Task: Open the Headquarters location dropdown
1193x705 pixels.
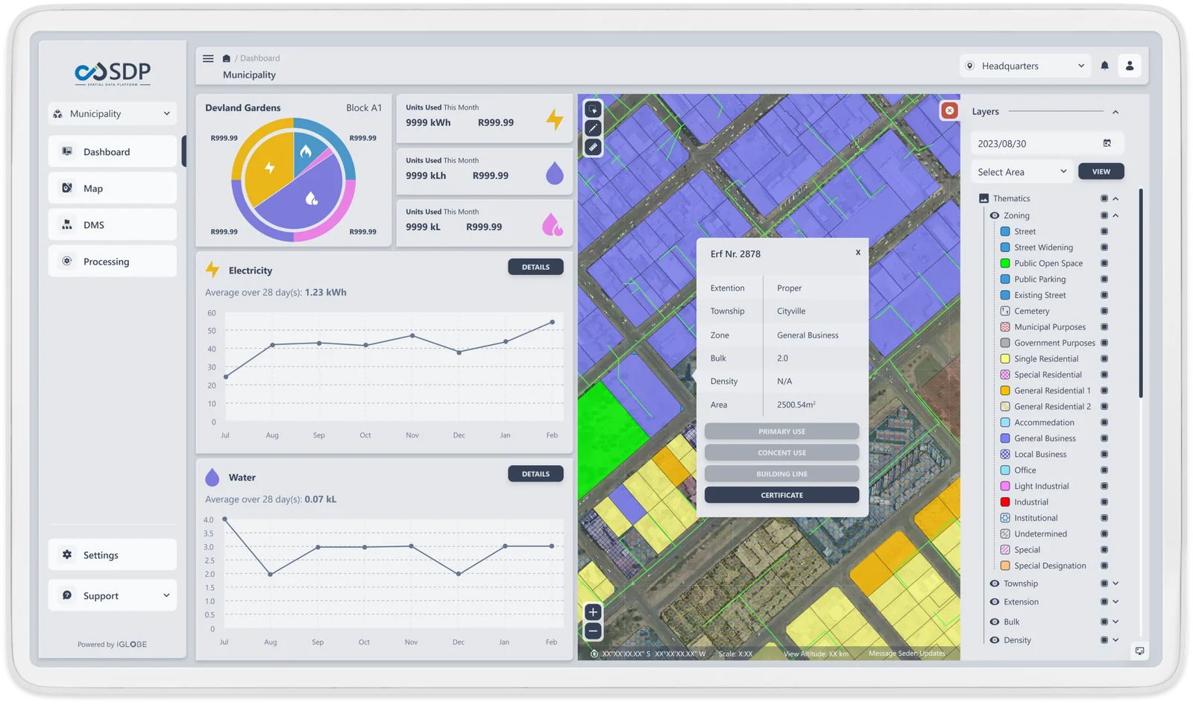Action: 1025,66
